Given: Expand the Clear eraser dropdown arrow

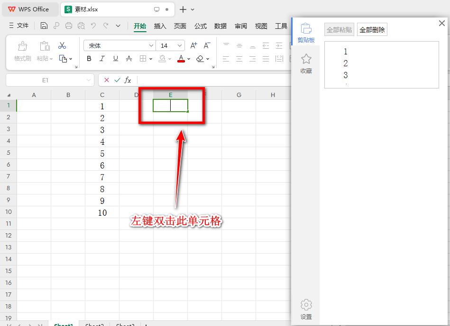Looking at the screenshot, I should pos(208,59).
